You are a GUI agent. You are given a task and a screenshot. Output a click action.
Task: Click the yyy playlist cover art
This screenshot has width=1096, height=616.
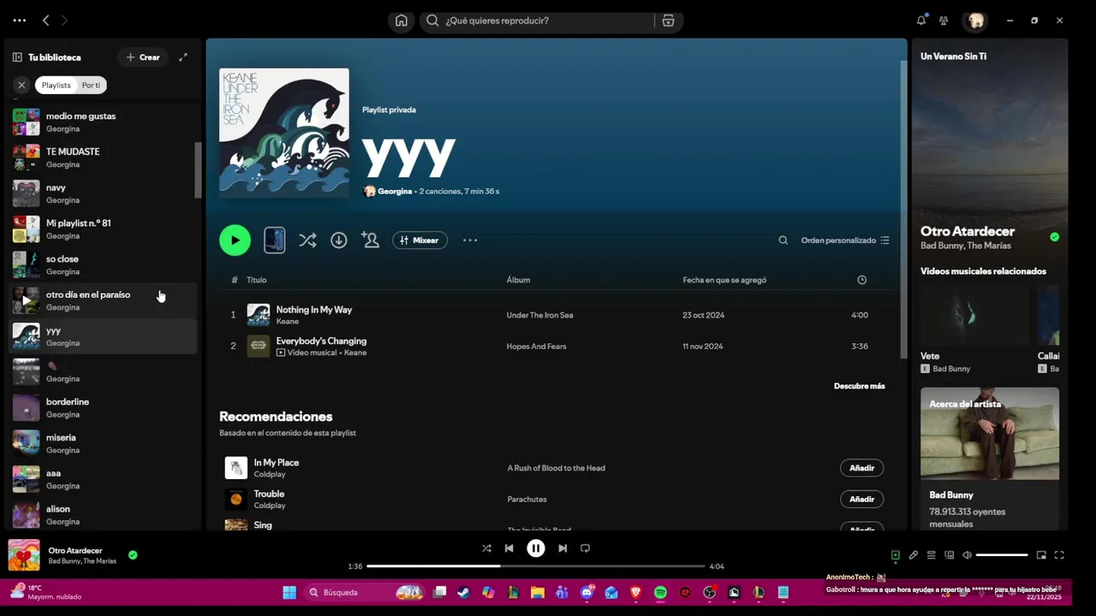[x=284, y=133]
